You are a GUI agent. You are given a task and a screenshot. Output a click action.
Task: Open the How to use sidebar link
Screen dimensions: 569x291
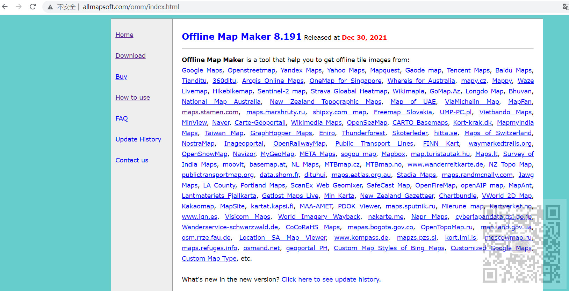coord(133,98)
